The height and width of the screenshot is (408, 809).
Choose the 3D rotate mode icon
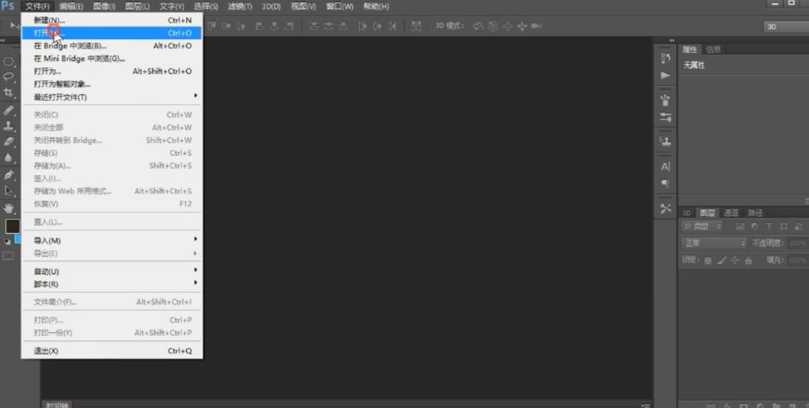coord(478,26)
